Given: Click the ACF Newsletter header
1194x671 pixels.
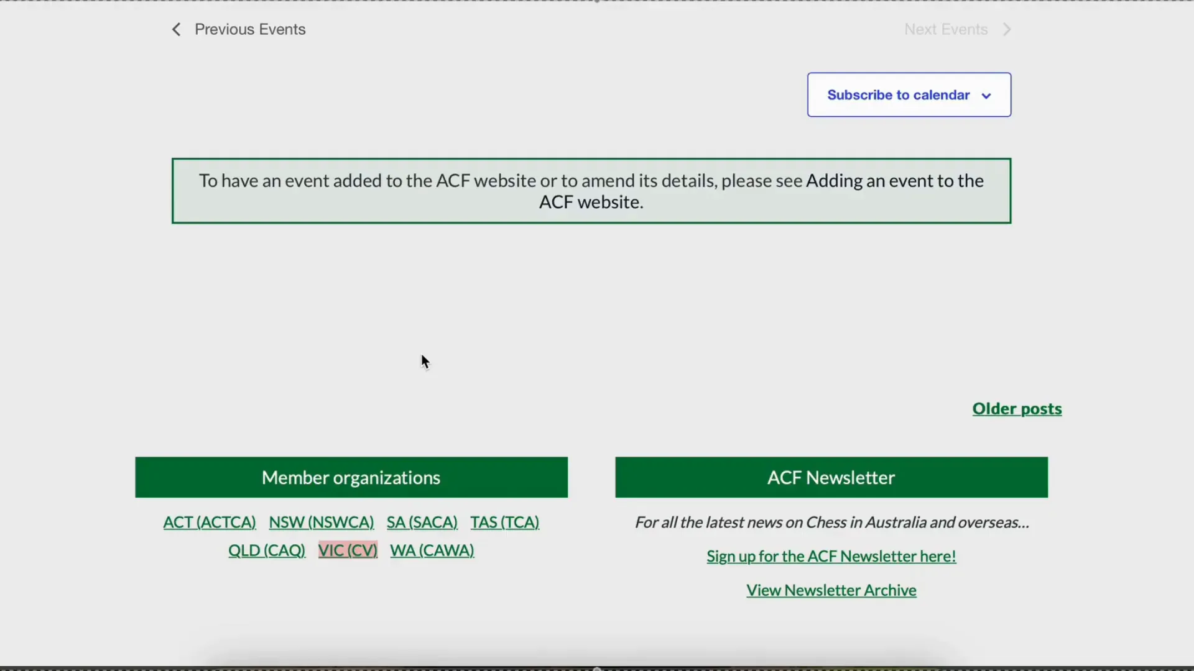Looking at the screenshot, I should (x=831, y=477).
